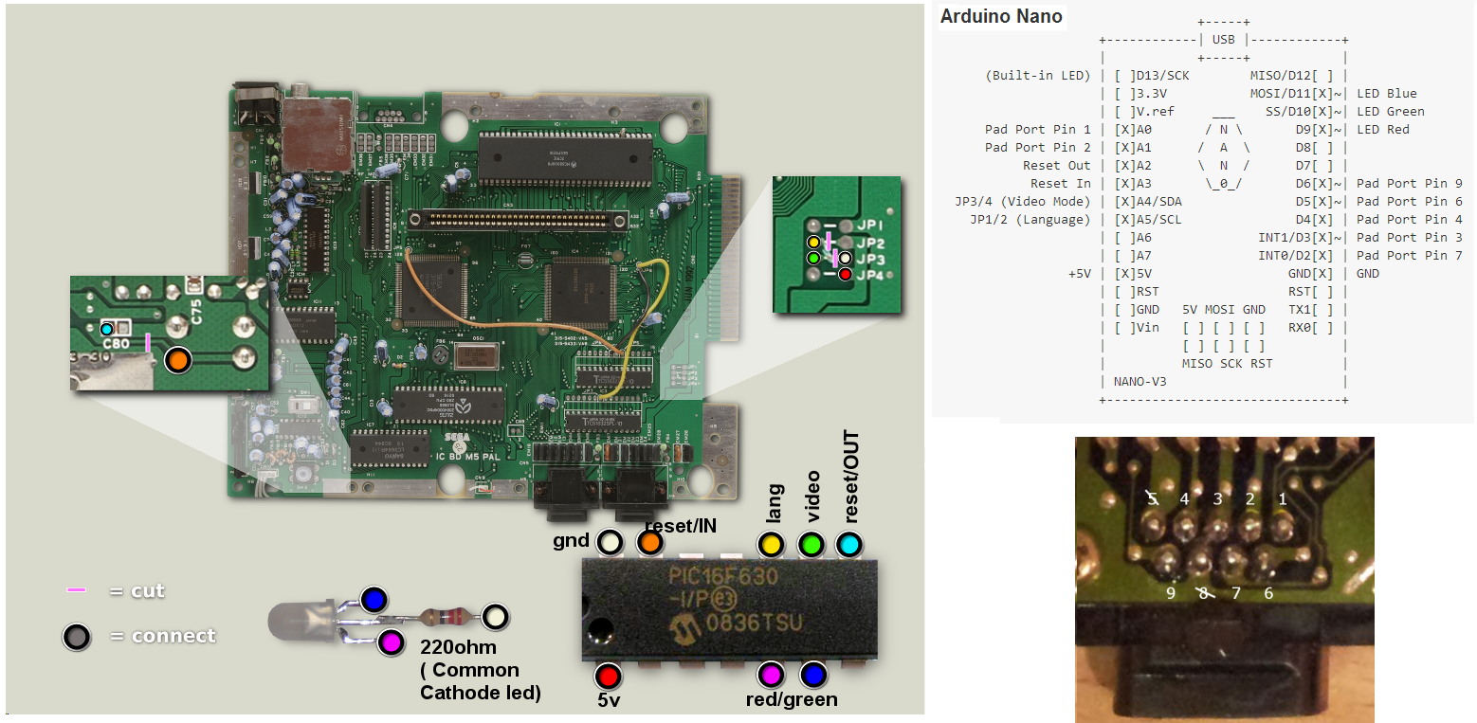Click the Pad Port Pin 9 label
The height and width of the screenshot is (723, 1477).
click(x=1410, y=184)
